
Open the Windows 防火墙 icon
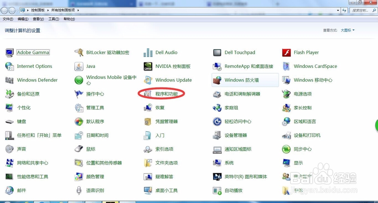tap(217, 80)
